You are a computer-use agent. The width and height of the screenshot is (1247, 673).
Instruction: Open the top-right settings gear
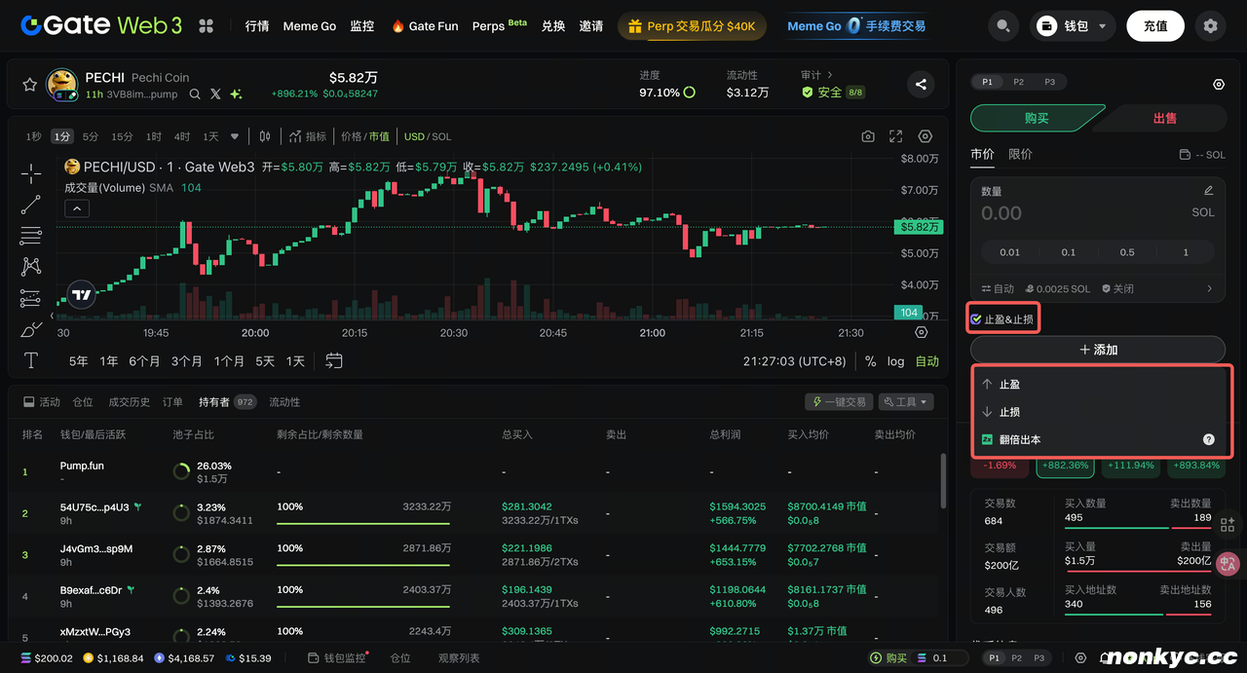pos(1211,26)
